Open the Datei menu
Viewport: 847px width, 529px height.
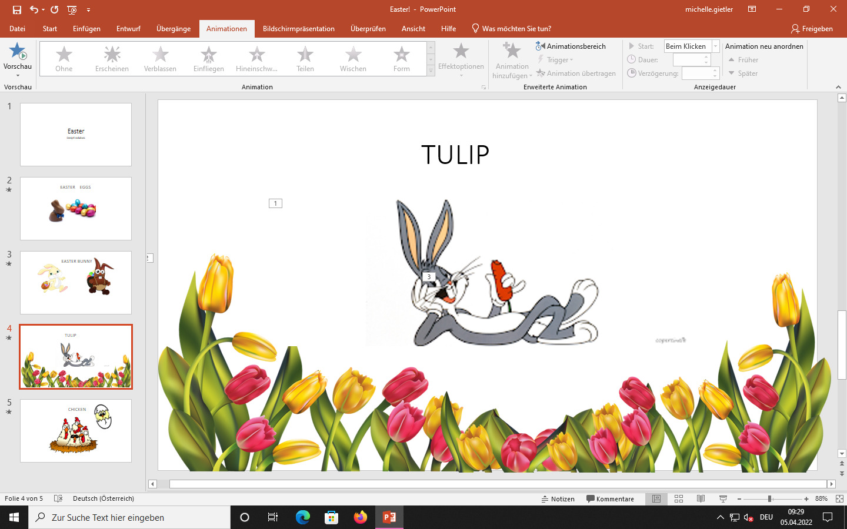tap(18, 28)
